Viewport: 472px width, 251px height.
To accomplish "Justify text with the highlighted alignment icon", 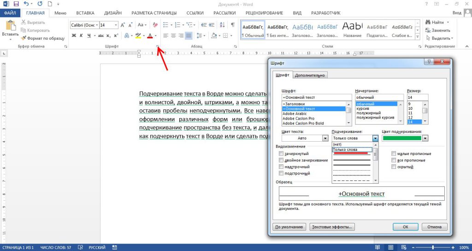I will tap(189, 36).
